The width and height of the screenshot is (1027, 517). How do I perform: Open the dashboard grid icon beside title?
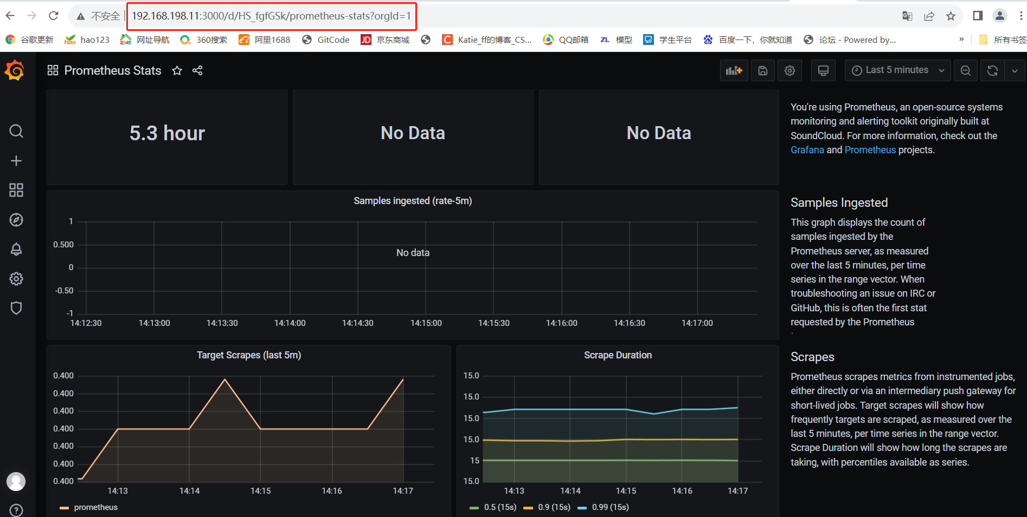point(53,70)
